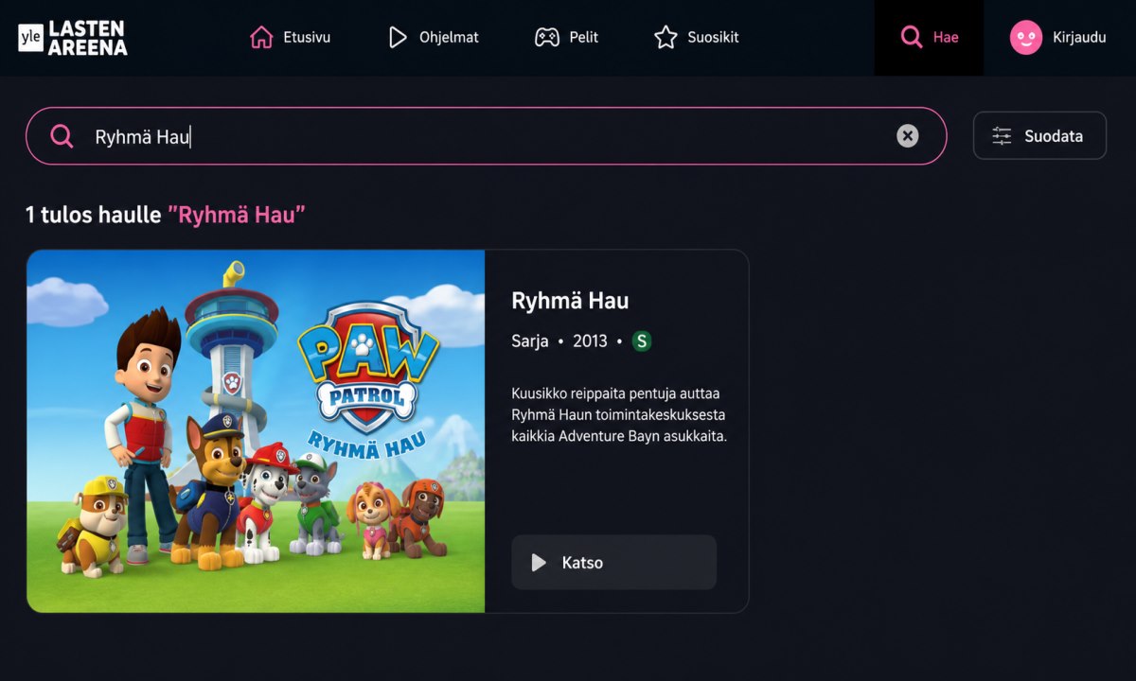The image size is (1136, 681).
Task: Click the Katso watch button
Action: (x=613, y=563)
